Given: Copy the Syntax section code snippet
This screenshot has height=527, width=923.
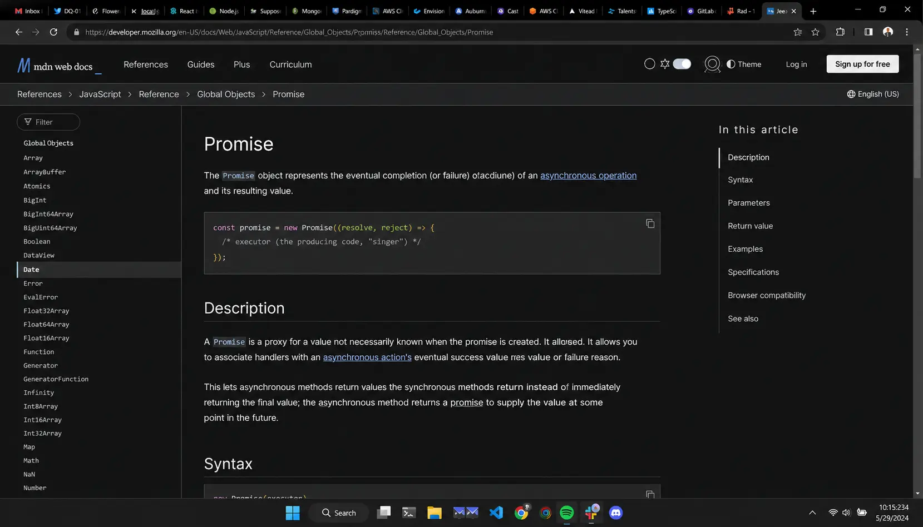Looking at the screenshot, I should 650,494.
